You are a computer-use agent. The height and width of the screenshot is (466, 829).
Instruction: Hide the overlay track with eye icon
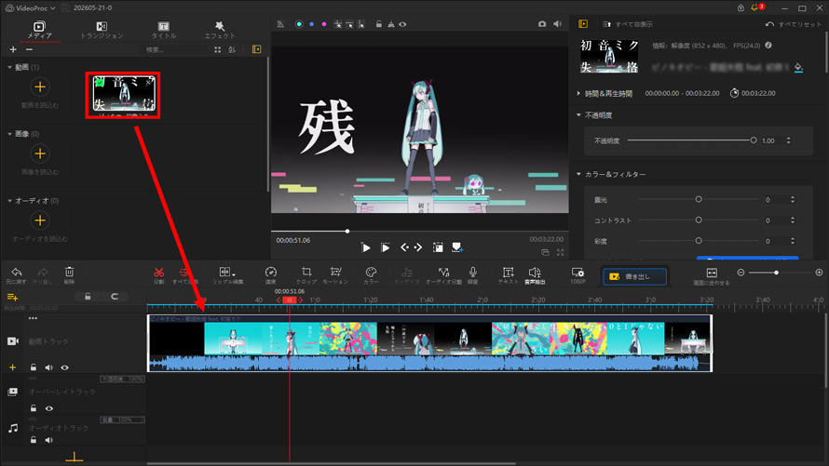[49, 408]
